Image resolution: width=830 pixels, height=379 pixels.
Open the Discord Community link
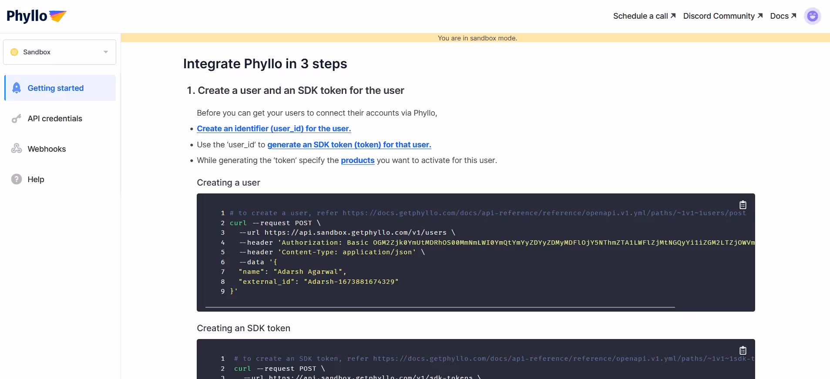(723, 16)
